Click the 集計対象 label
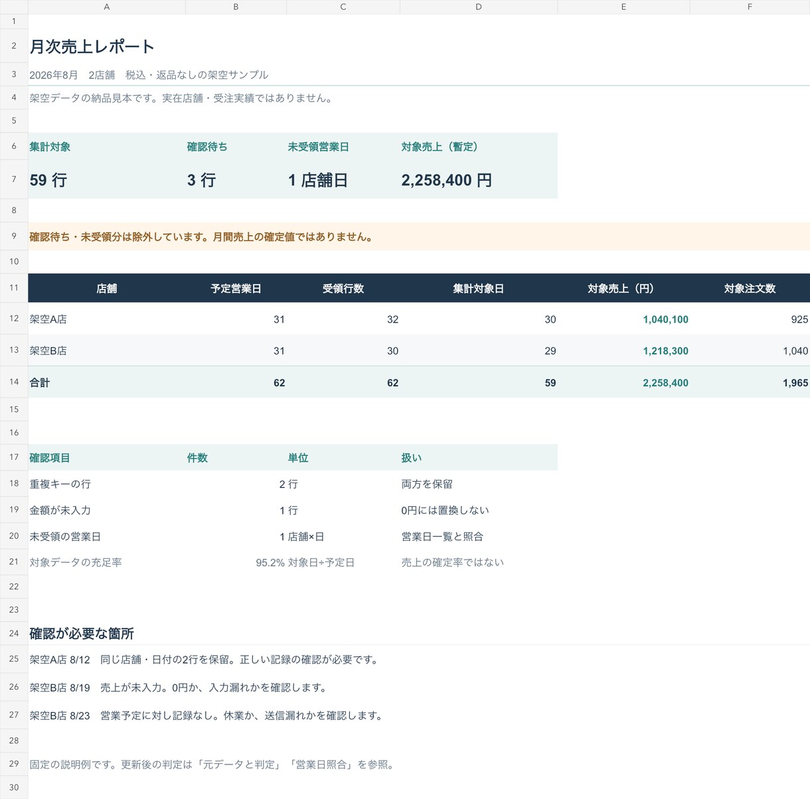810x799 pixels. tap(50, 147)
